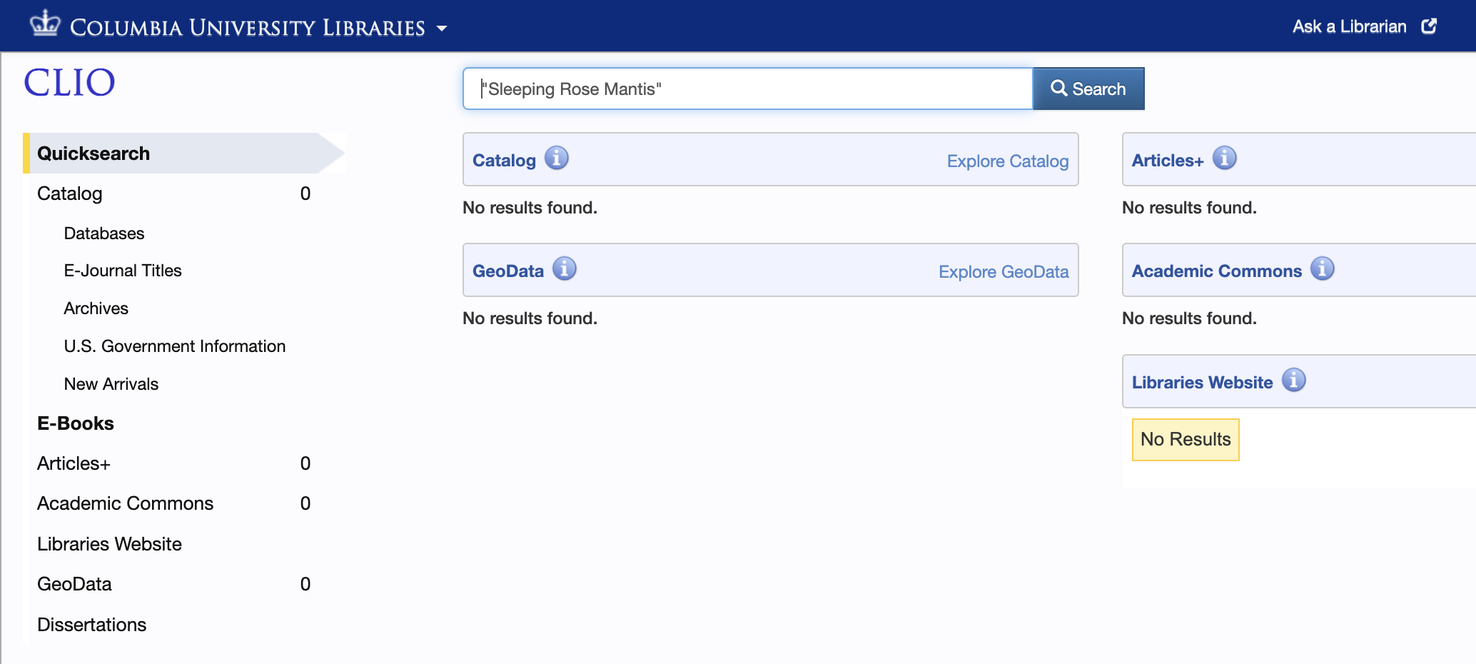Click Explore GeoData link
The width and height of the screenshot is (1476, 664).
pos(1004,272)
